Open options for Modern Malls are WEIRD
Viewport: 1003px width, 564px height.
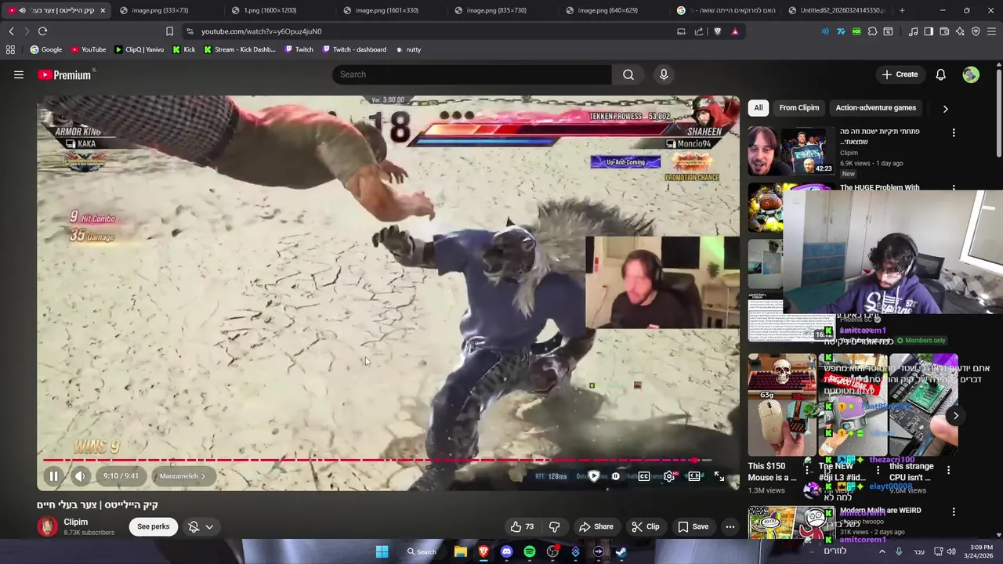point(954,512)
